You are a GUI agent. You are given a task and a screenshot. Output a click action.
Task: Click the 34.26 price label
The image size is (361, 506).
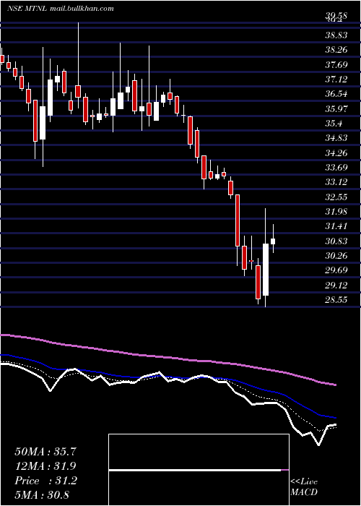(336, 153)
